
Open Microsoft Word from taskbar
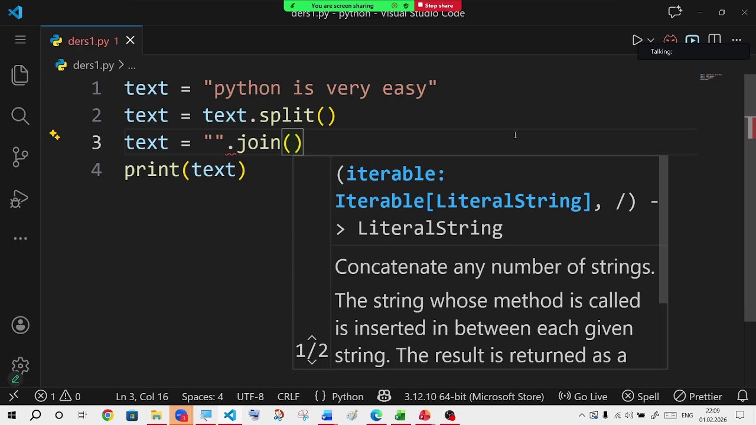coord(327,416)
